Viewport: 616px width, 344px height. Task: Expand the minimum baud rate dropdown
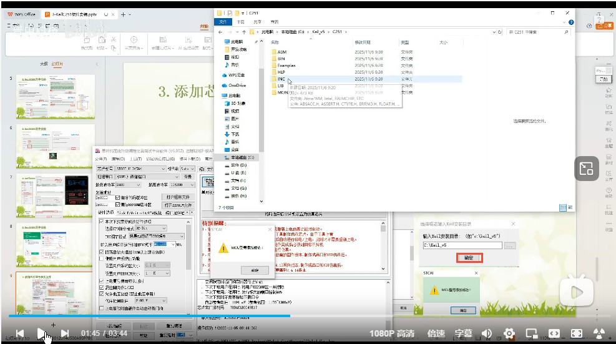(x=137, y=185)
